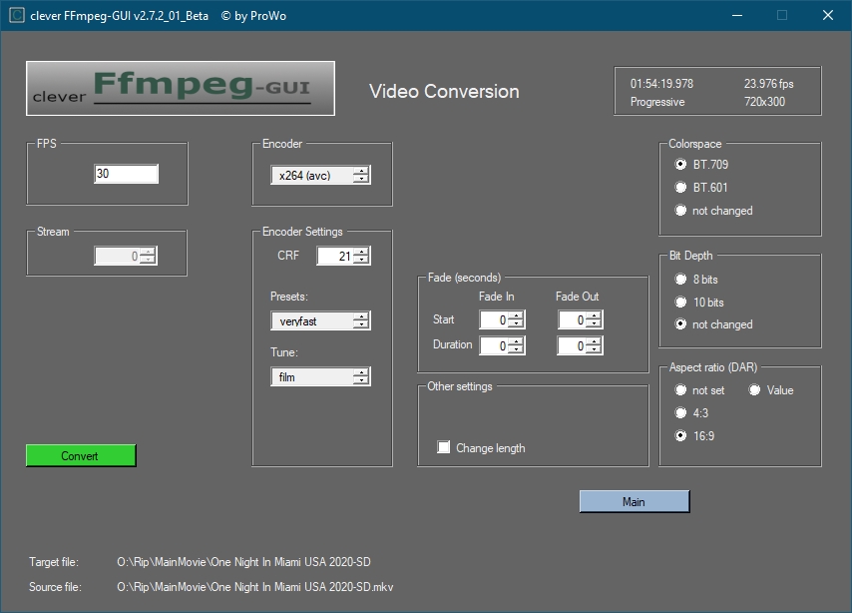
Task: Select 8 bits bit depth option
Action: 681,280
